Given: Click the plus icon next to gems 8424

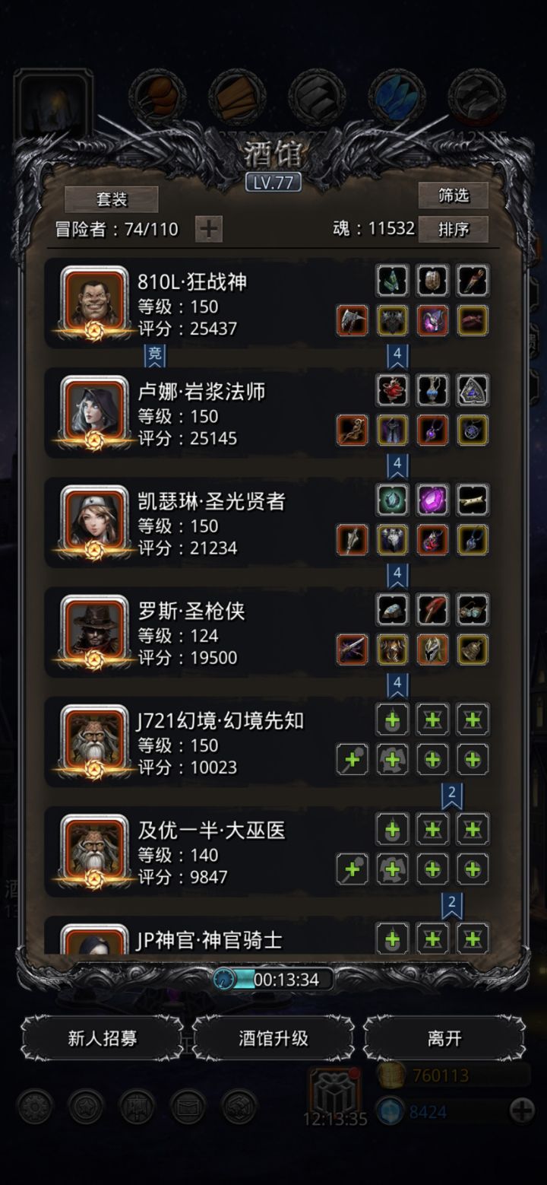Looking at the screenshot, I should (x=522, y=1111).
